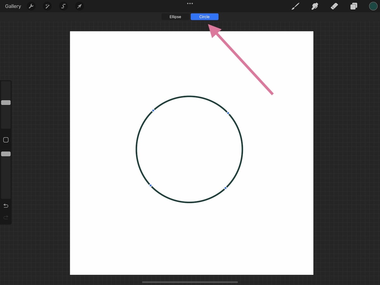Open the Adjustments magic wand menu
Image resolution: width=380 pixels, height=285 pixels.
(x=47, y=6)
